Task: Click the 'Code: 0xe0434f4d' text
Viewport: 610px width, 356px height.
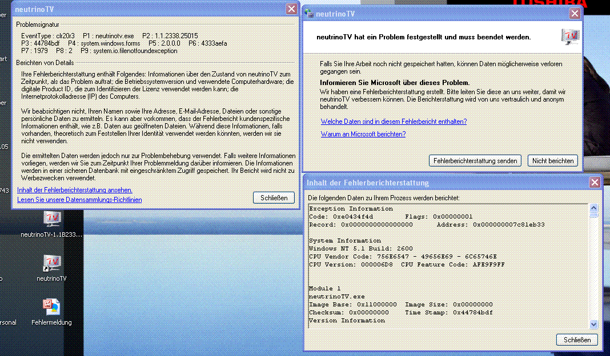Action: click(341, 217)
